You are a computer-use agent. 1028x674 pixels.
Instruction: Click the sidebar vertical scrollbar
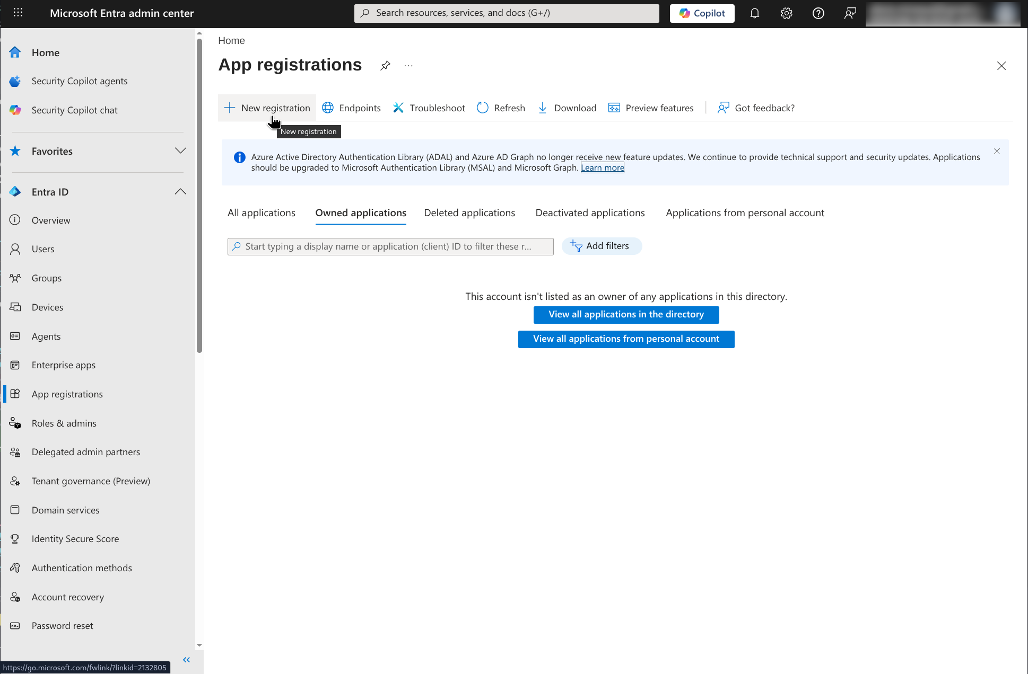[199, 195]
